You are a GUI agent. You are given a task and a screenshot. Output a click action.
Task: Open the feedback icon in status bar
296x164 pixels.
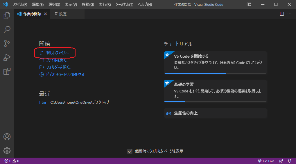[281, 161]
